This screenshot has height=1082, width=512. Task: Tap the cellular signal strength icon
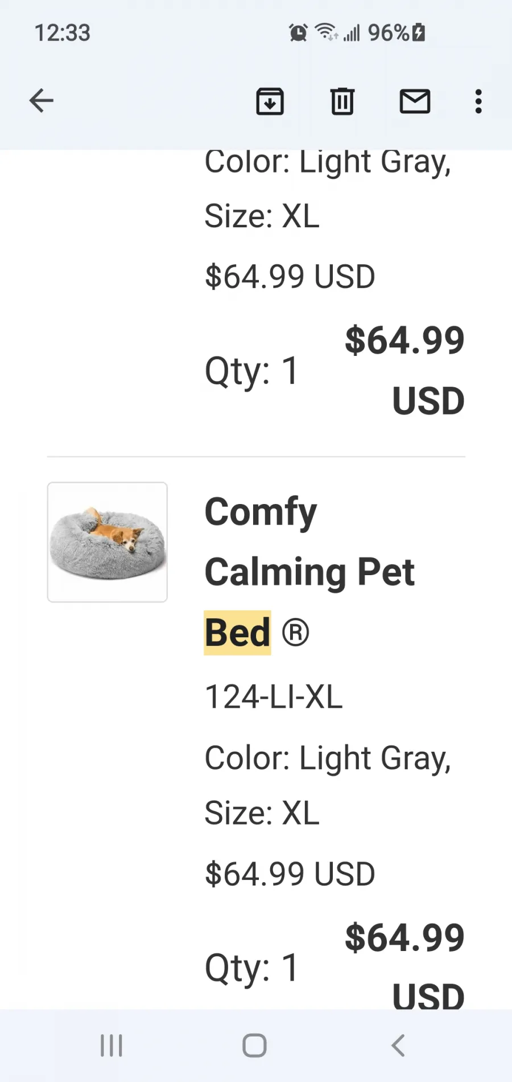click(352, 32)
